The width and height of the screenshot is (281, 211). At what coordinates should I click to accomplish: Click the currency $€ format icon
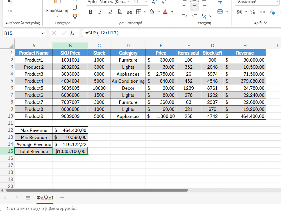239,12
